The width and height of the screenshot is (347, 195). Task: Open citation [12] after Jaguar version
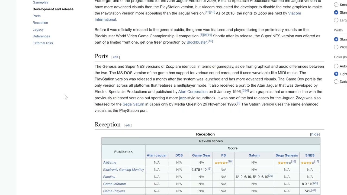(207, 12)
